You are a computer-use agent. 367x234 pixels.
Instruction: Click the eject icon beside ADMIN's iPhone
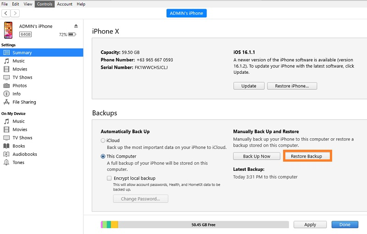tap(76, 26)
